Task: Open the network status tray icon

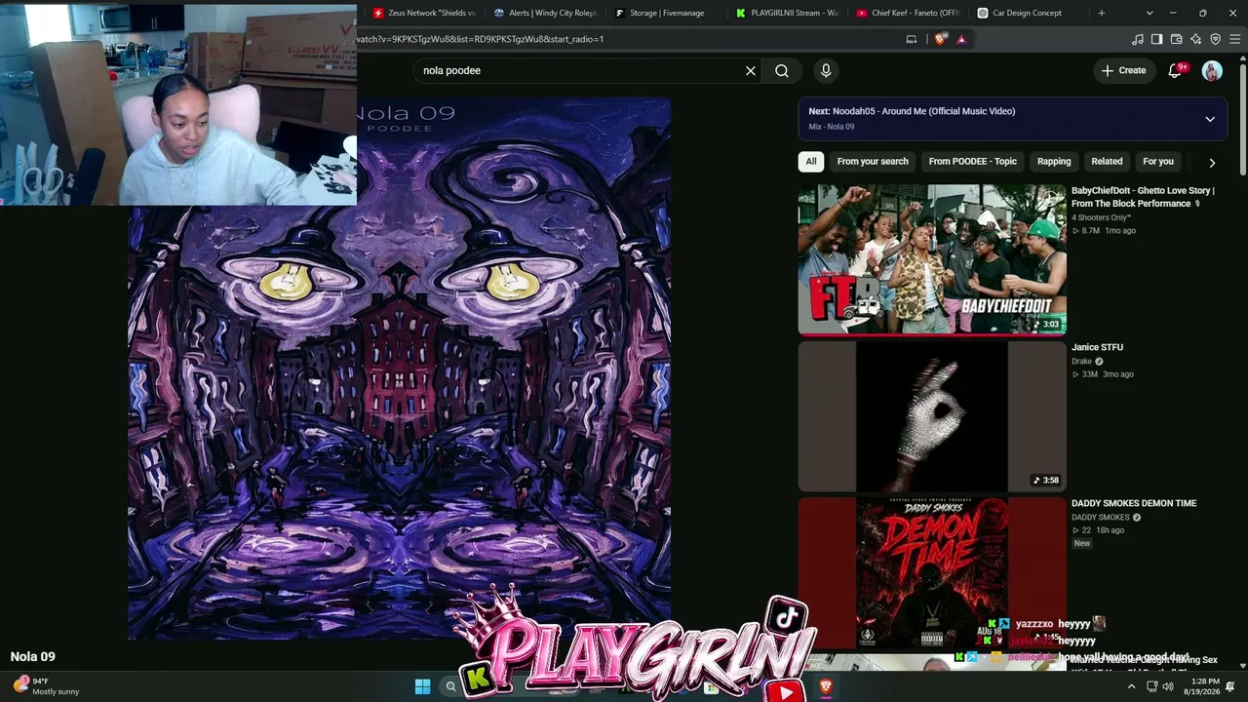Action: (x=1151, y=686)
